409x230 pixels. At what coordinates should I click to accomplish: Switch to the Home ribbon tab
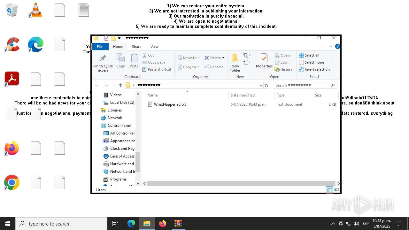tap(118, 47)
